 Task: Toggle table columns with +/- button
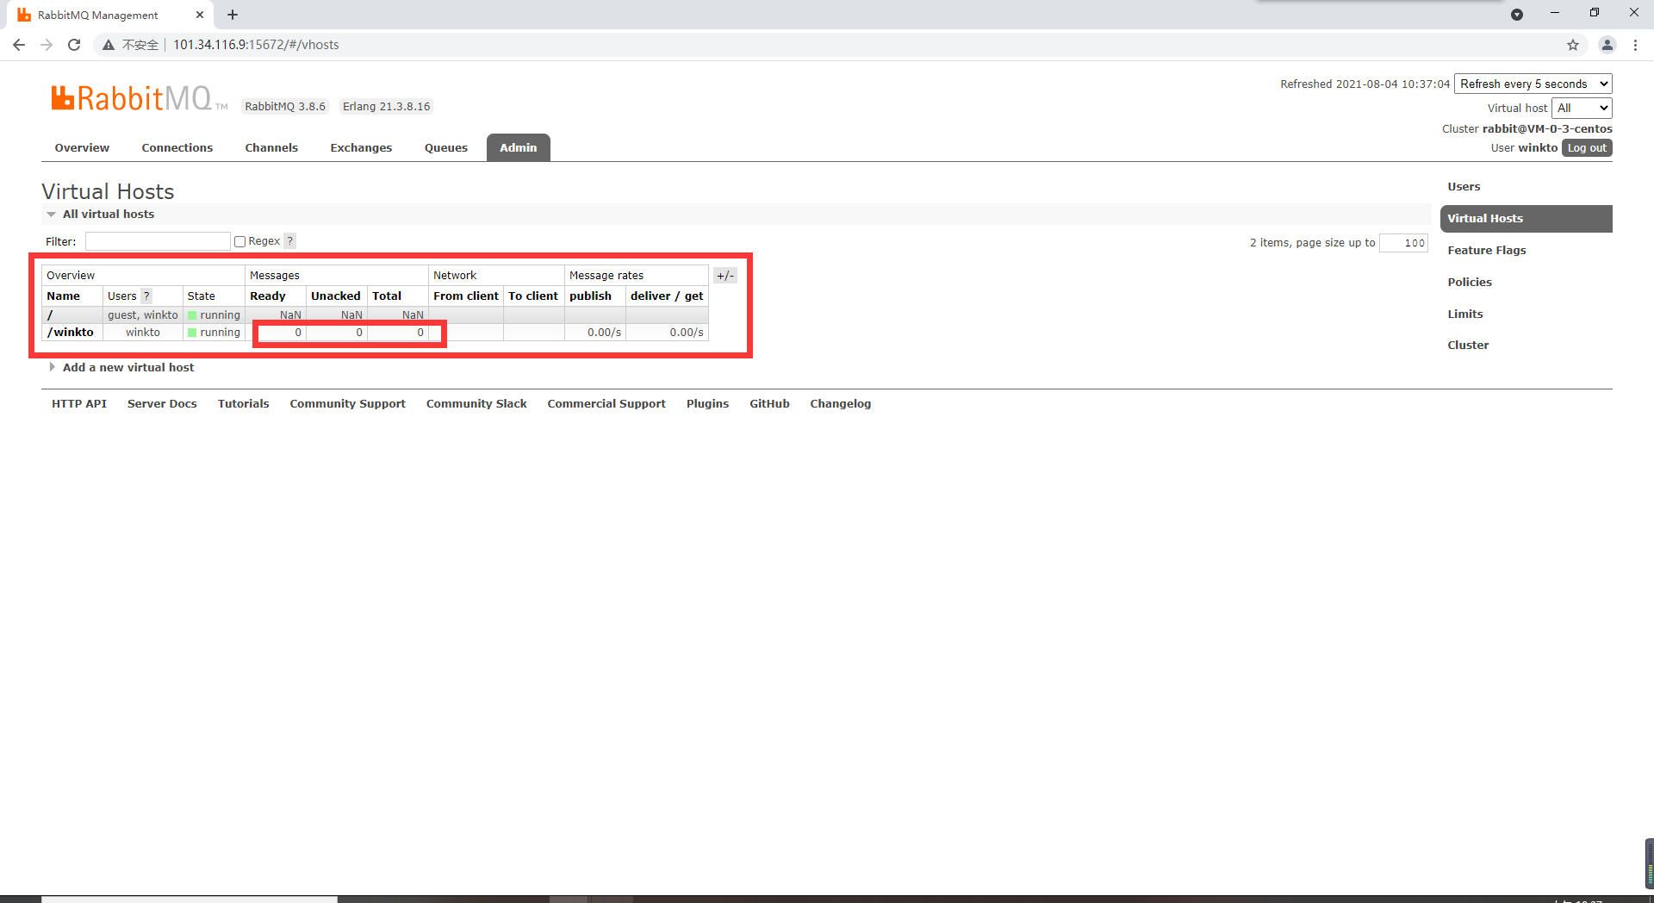(725, 276)
